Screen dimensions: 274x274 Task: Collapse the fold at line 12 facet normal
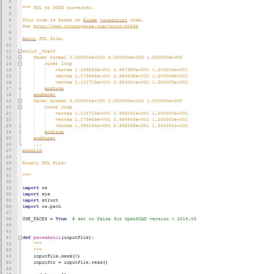coord(20,57)
